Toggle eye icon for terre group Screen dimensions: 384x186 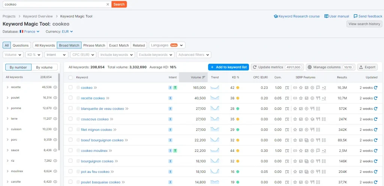click(x=55, y=119)
